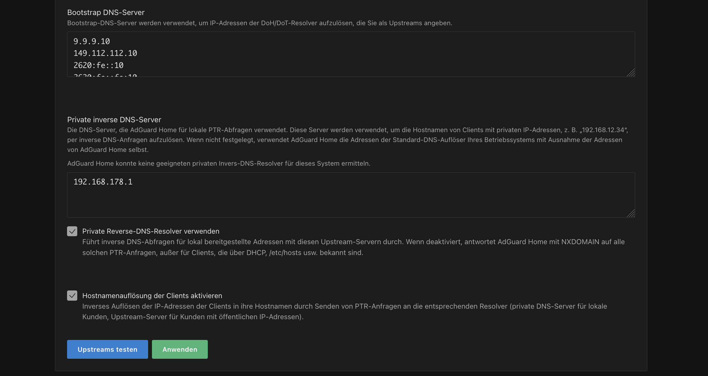Click the Private Reverse-DNS-Resolver verwenden label text

151,231
